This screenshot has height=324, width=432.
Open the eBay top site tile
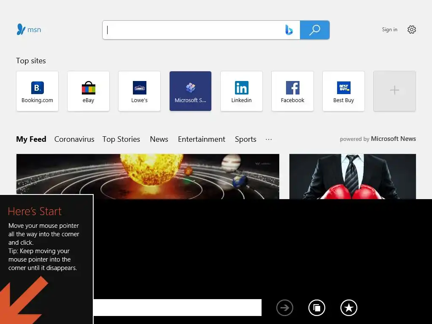[89, 91]
